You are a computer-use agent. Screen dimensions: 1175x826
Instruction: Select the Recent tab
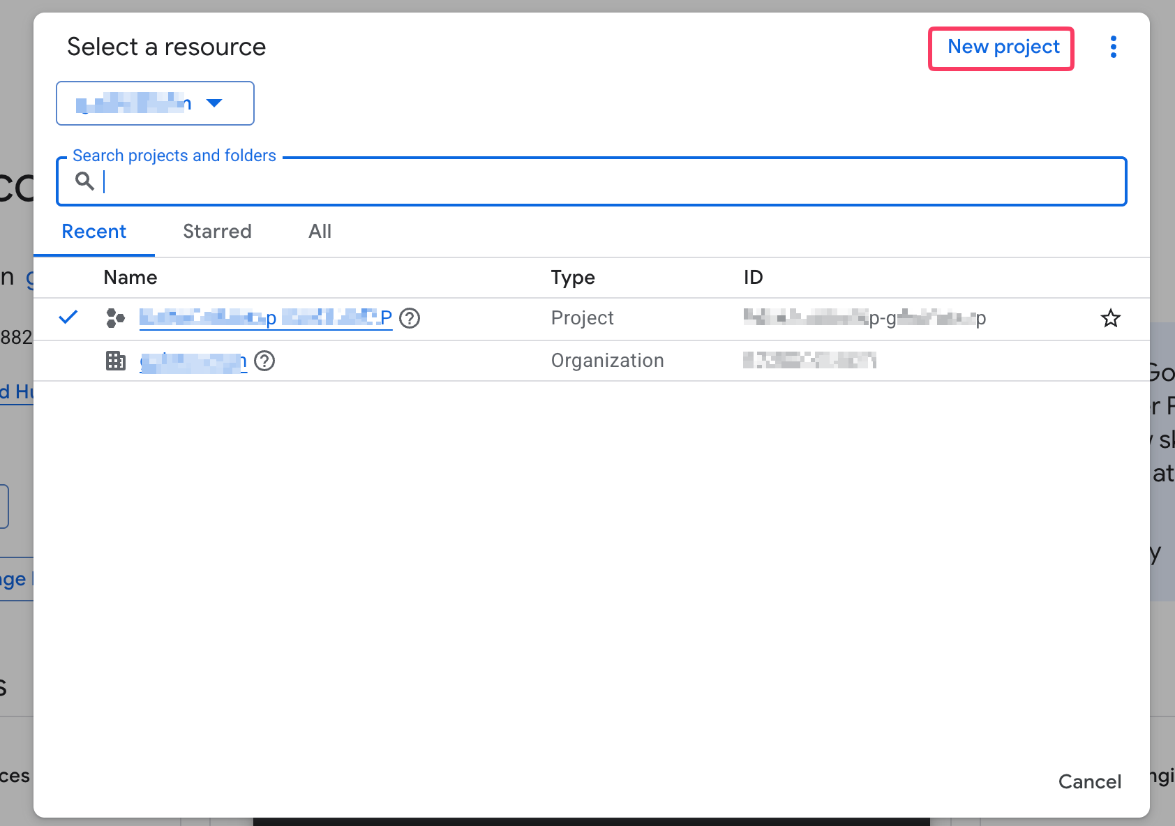click(94, 232)
